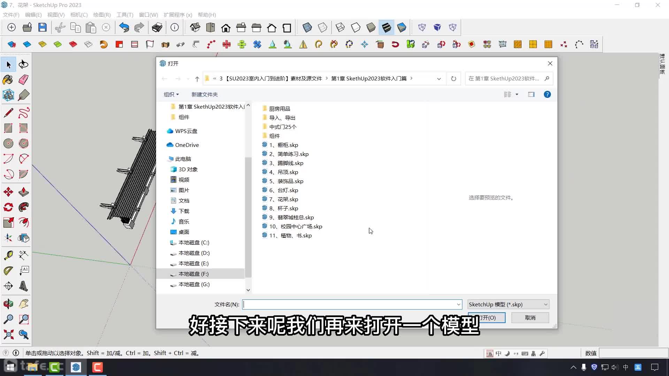Toggle the preview pane button

531,94
